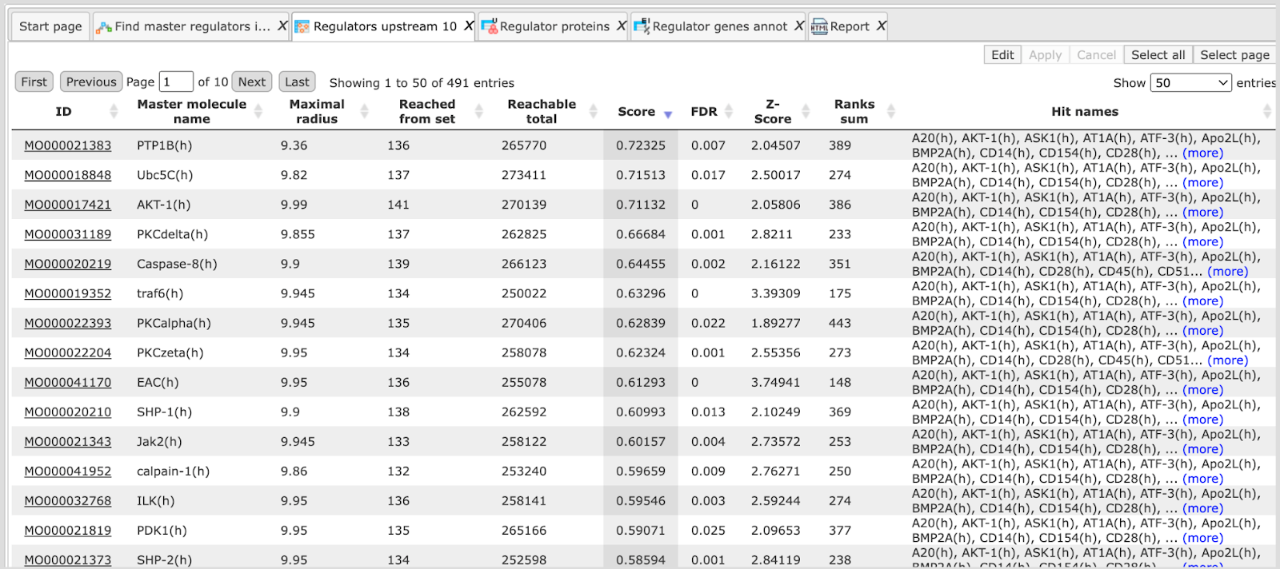Expand (more) hit names for AKT-1(h) row
The height and width of the screenshot is (569, 1280).
1202,212
